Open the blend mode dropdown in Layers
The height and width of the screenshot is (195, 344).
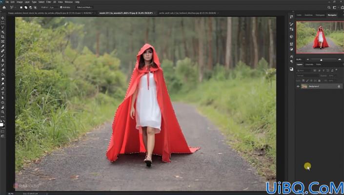point(307,76)
